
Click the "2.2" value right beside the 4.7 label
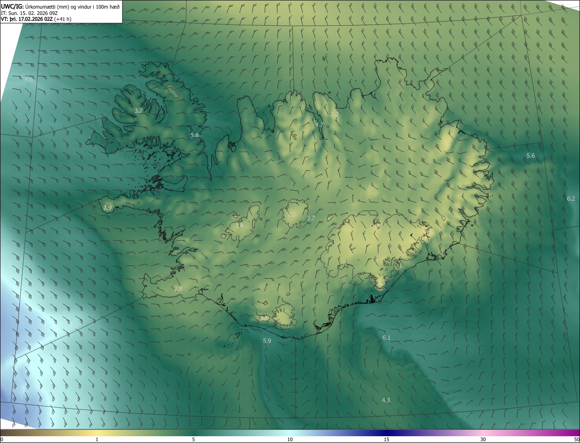point(334,115)
